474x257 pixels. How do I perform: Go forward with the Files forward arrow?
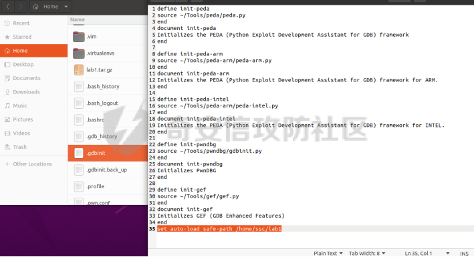(x=21, y=7)
